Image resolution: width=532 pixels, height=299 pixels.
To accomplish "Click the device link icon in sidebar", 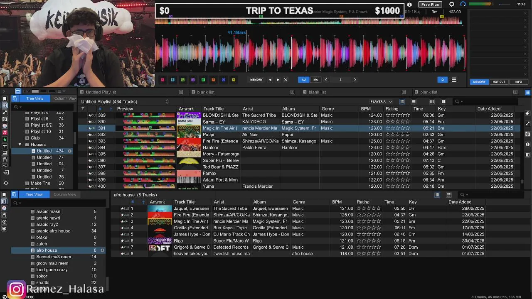I will 5,172.
